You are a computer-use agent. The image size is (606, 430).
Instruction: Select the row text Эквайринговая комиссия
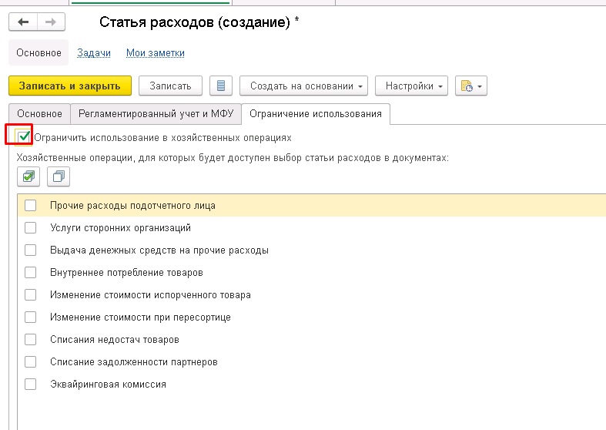109,385
